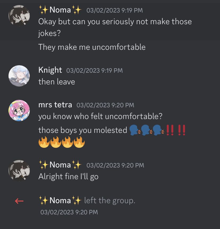Click Noma username above 'Alright fine I'll go'
220x229 pixels.
[x=60, y=165]
